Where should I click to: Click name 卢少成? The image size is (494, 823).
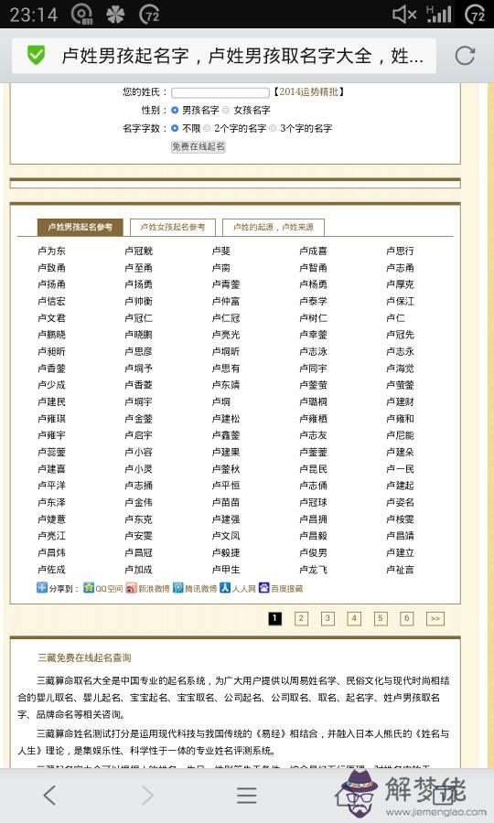click(x=51, y=385)
